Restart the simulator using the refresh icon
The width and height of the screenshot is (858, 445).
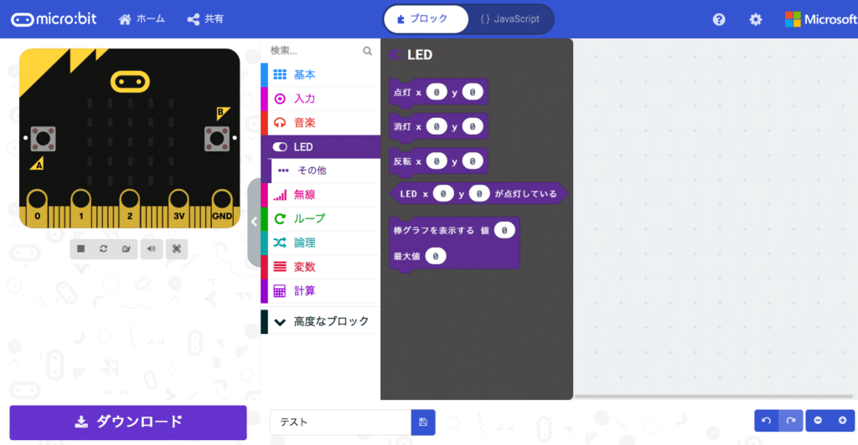(103, 249)
